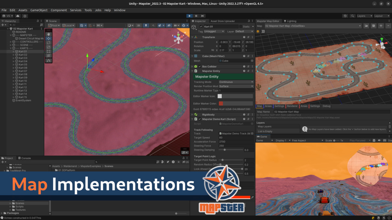Select the custom editor tools icon
This screenshot has height=220, width=392.
[x=49, y=60]
